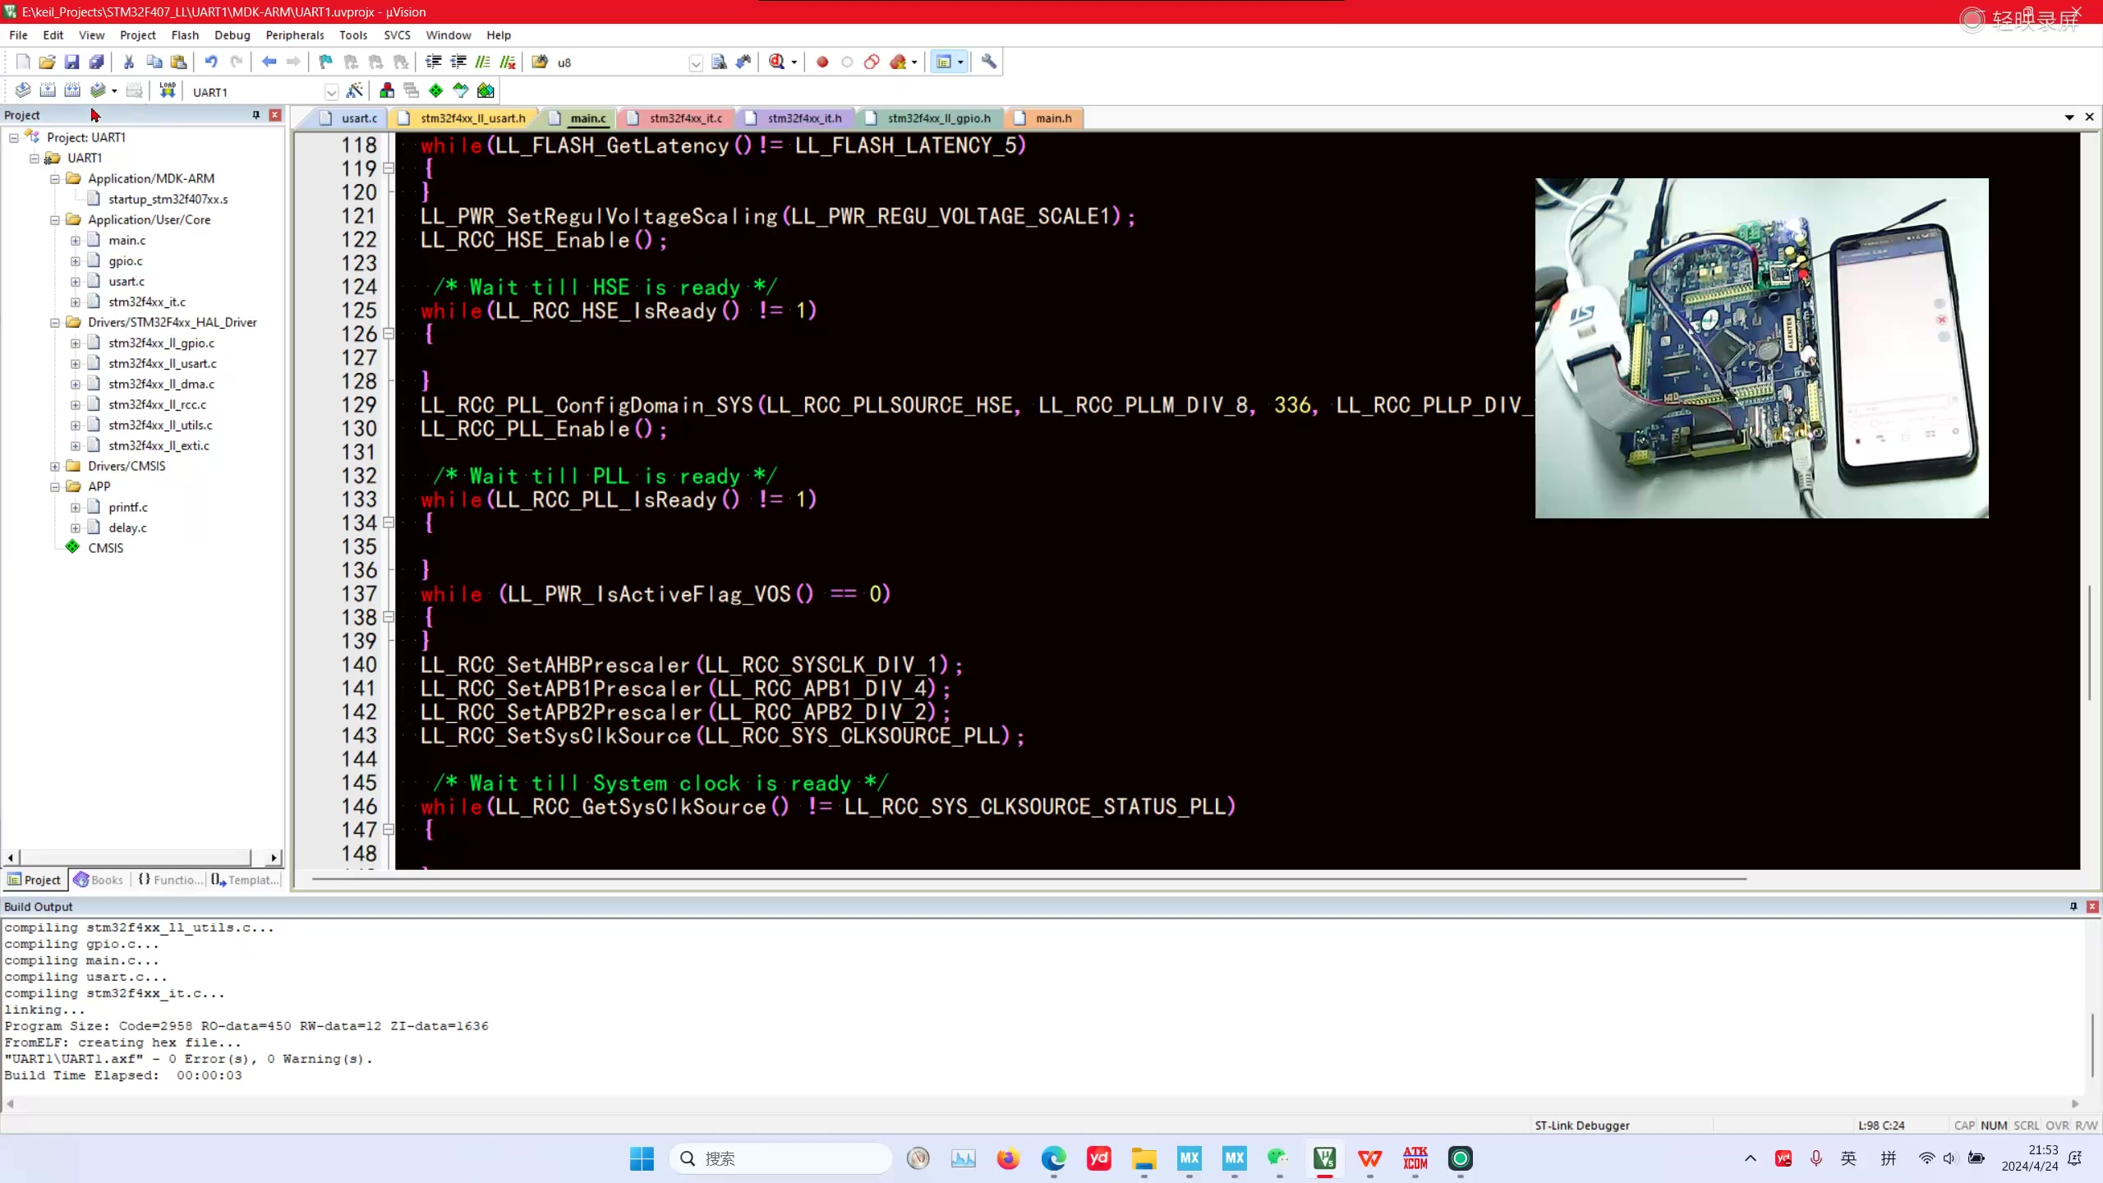
Task: Toggle bookmark with the flag icon
Action: pyautogui.click(x=325, y=62)
